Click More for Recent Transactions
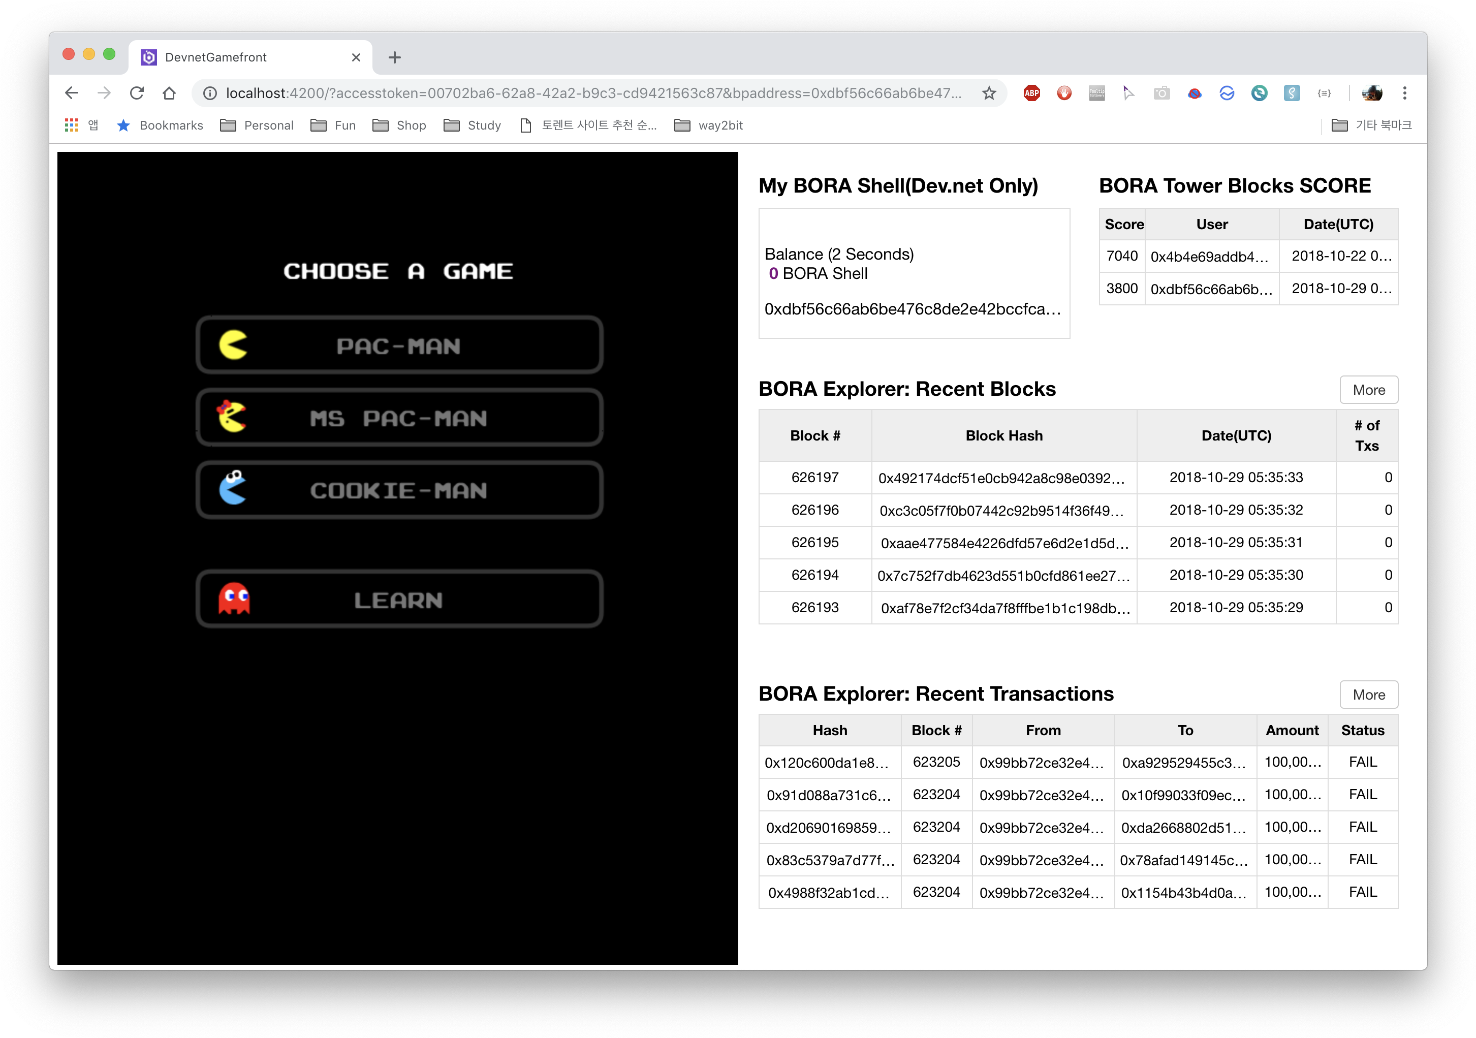Screen dimensions: 1476x1038 [x=1369, y=694]
